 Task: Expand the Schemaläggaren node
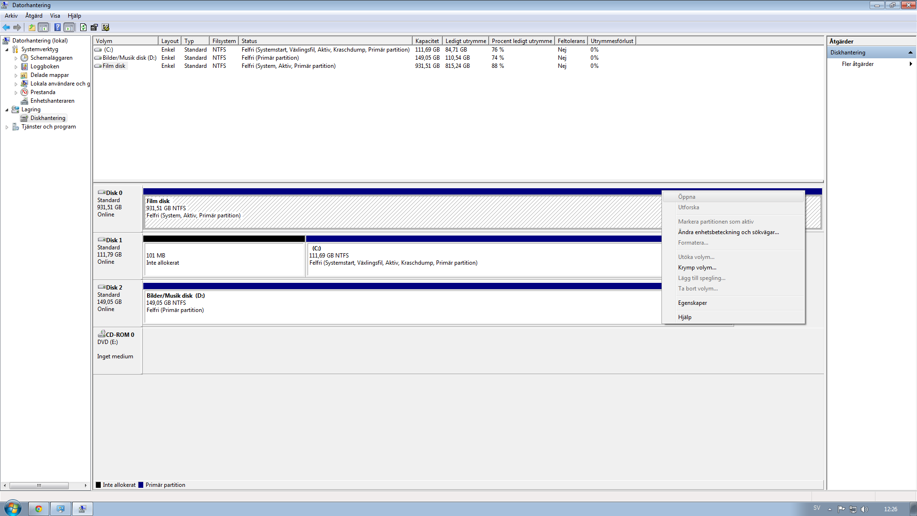pos(16,58)
